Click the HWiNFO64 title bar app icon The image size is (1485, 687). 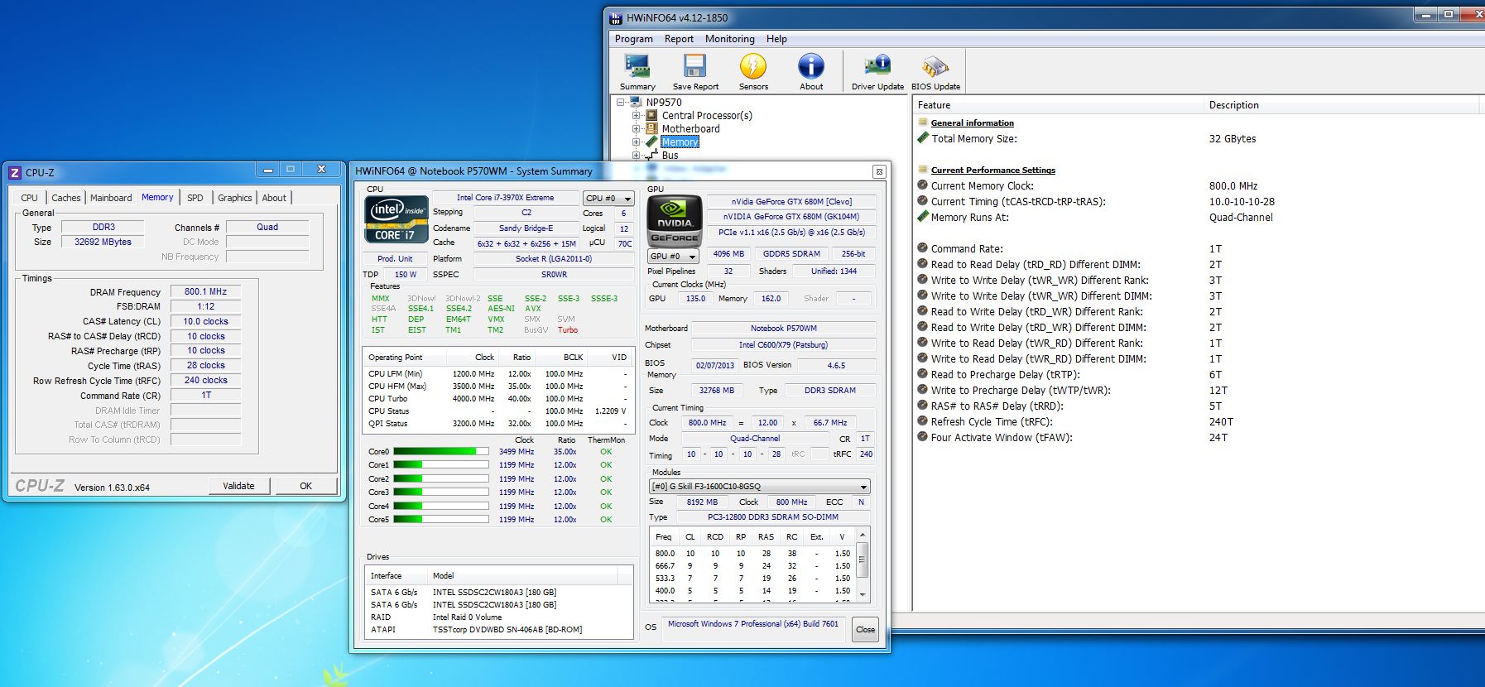[615, 17]
